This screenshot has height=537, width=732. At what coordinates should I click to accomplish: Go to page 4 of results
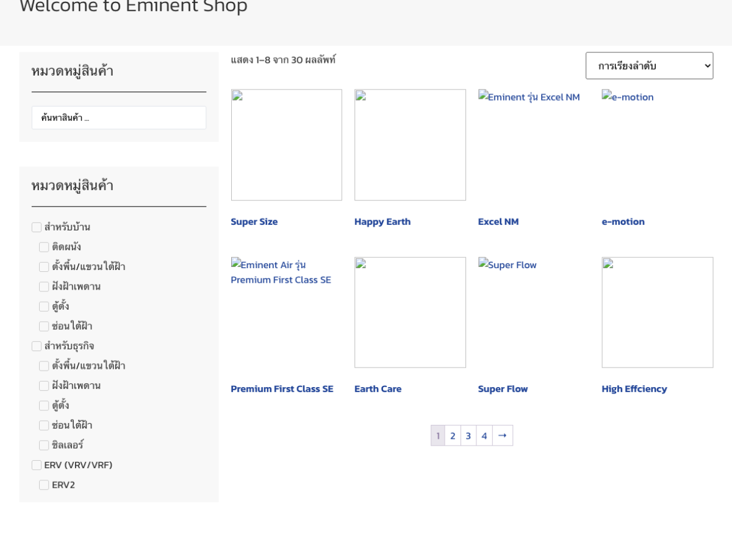point(484,436)
